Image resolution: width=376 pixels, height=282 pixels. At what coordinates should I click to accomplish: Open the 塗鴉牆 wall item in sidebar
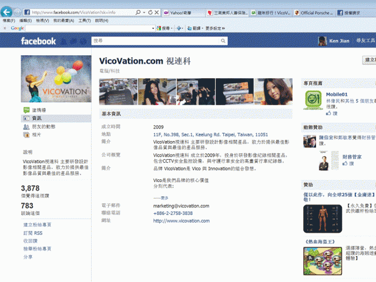(x=39, y=110)
